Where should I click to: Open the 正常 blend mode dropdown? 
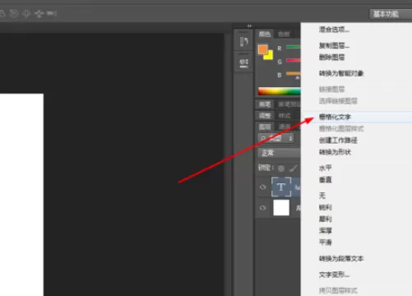279,153
